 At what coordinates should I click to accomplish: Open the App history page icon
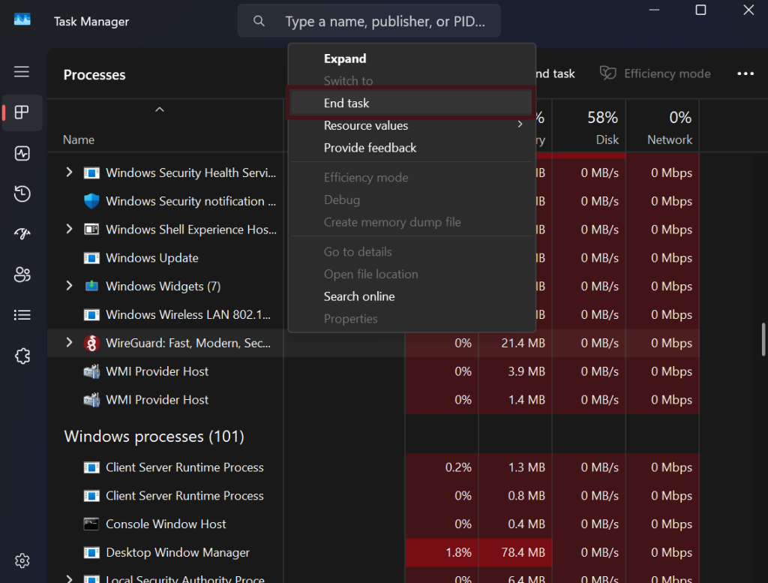[x=22, y=194]
